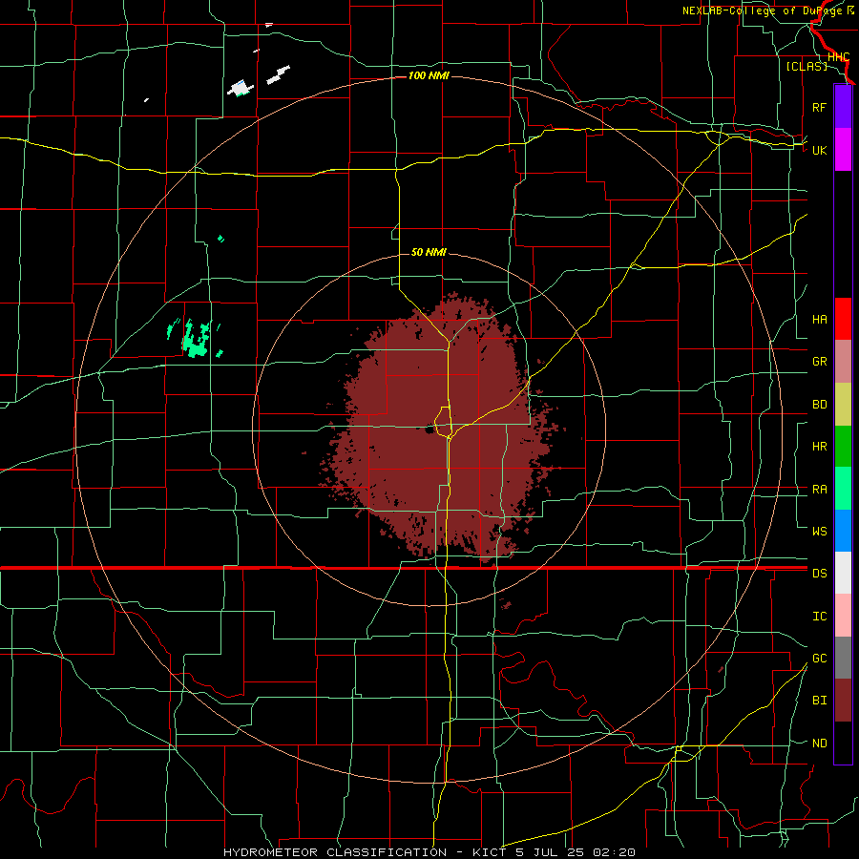Click the DS legend label
Image resolution: width=859 pixels, height=859 pixels.
pos(819,573)
